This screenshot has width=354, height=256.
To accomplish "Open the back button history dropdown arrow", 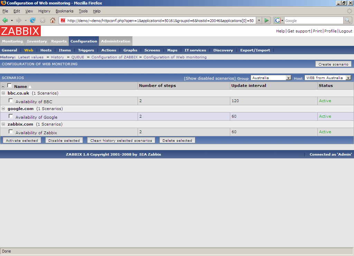I will point(12,20).
